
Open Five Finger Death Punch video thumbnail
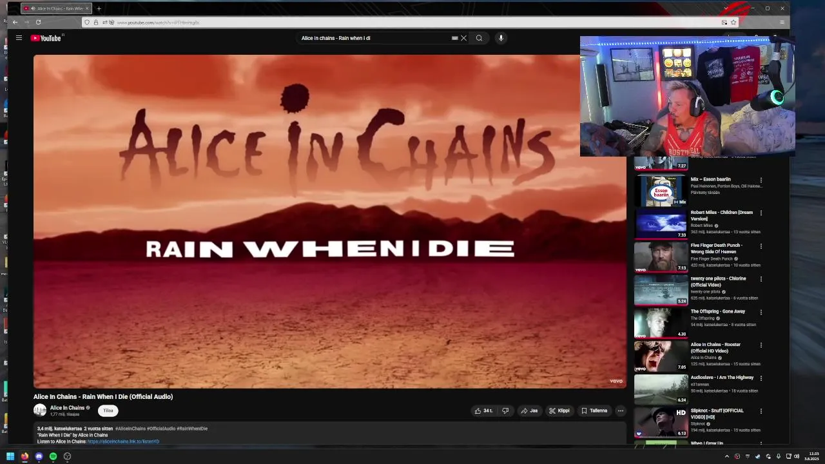661,256
